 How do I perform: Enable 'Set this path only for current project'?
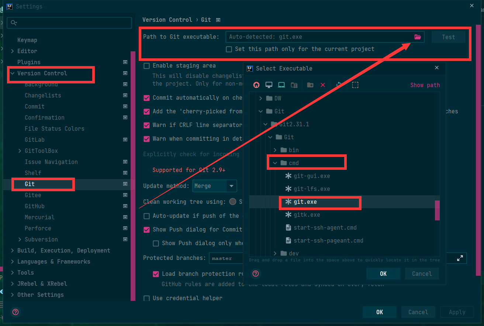coord(229,49)
